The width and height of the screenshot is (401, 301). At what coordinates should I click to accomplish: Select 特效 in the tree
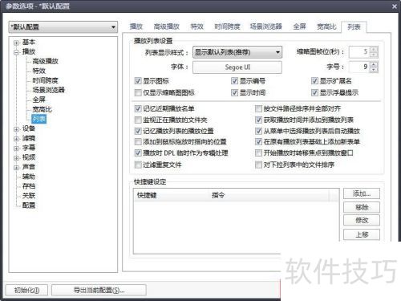pyautogui.click(x=39, y=71)
